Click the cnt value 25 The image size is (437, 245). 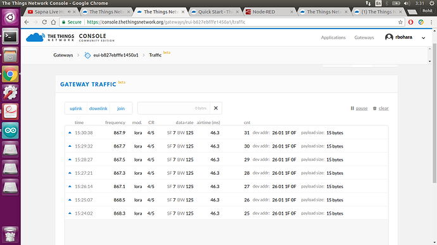point(246,213)
